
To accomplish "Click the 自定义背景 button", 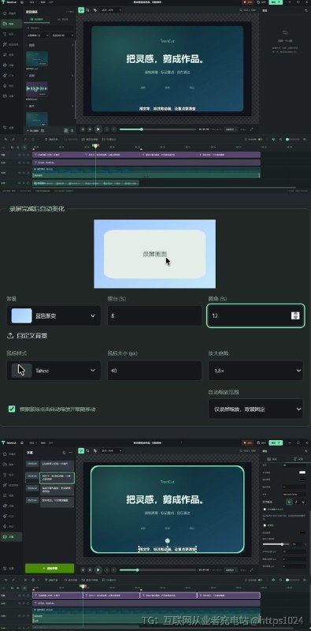I will click(28, 335).
